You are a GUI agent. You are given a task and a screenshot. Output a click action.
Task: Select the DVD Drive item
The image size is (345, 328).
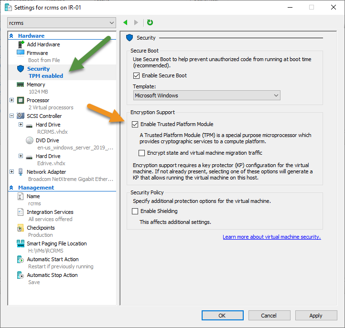(47, 140)
